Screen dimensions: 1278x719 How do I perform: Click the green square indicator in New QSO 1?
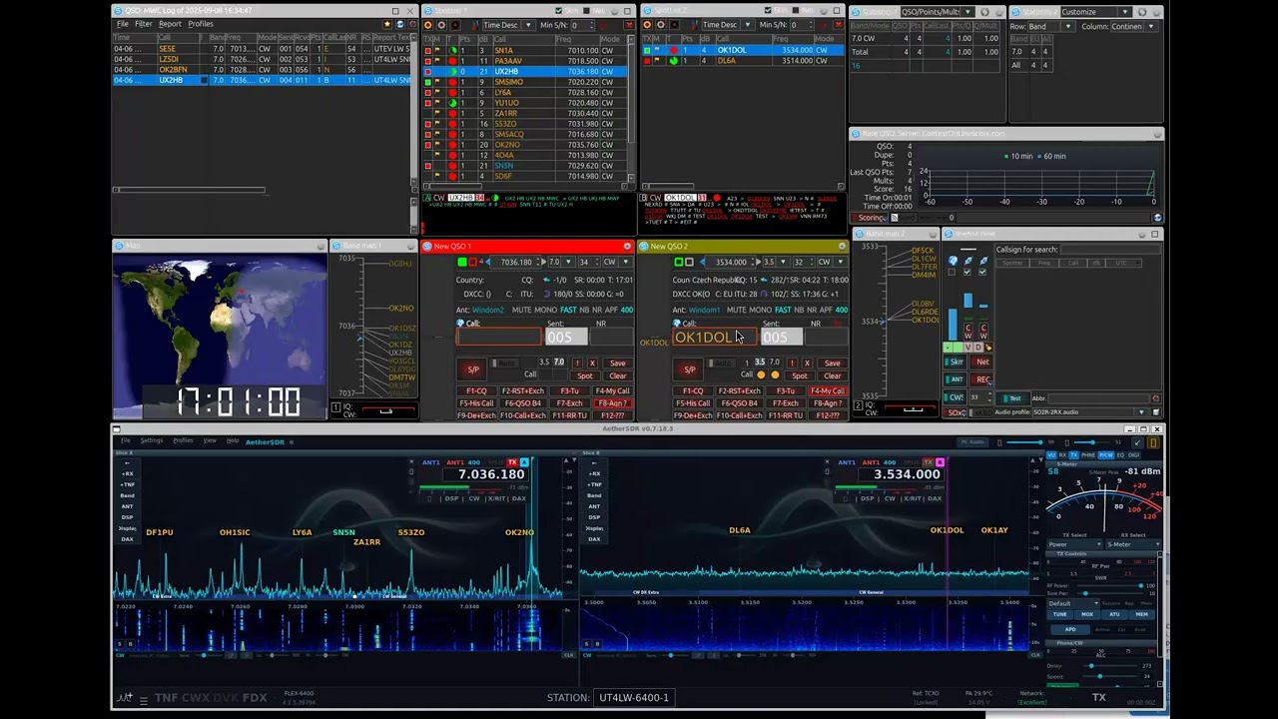pyautogui.click(x=461, y=262)
